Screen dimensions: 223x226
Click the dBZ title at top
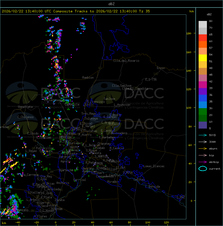111,4
